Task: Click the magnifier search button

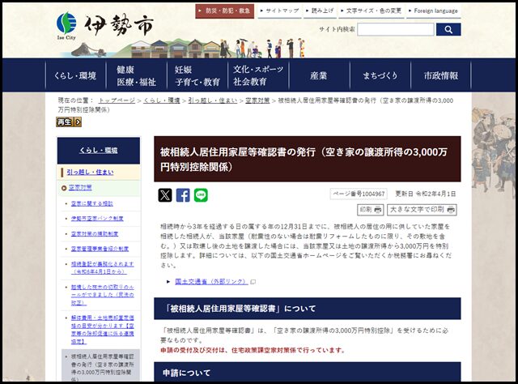Action: point(448,29)
